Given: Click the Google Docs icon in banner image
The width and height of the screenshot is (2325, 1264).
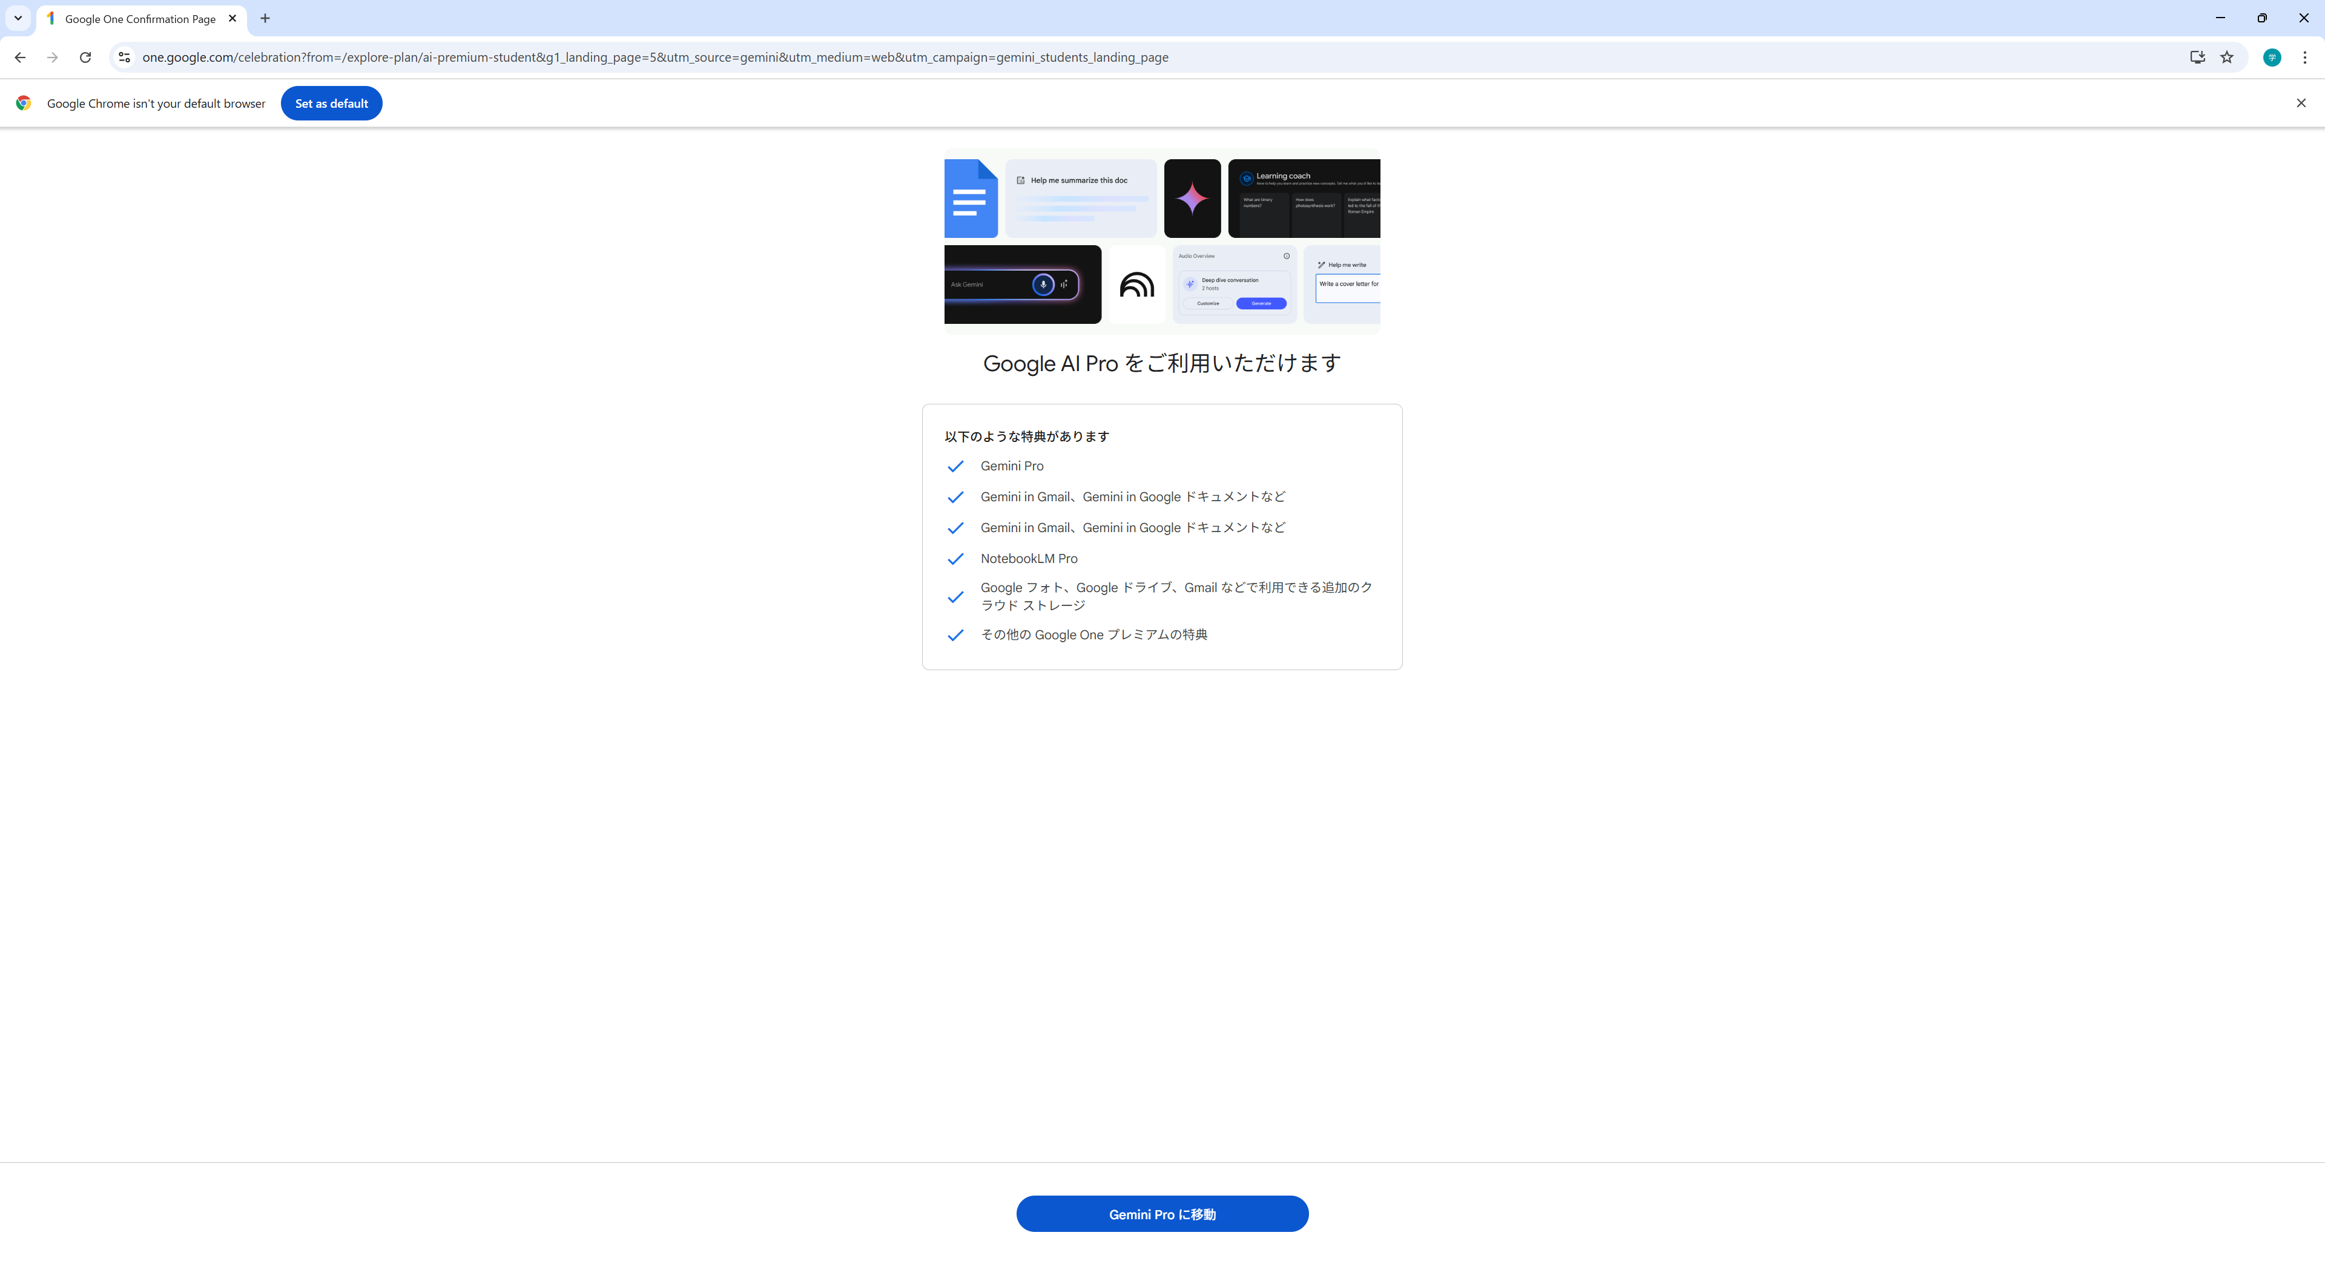Looking at the screenshot, I should pos(970,199).
